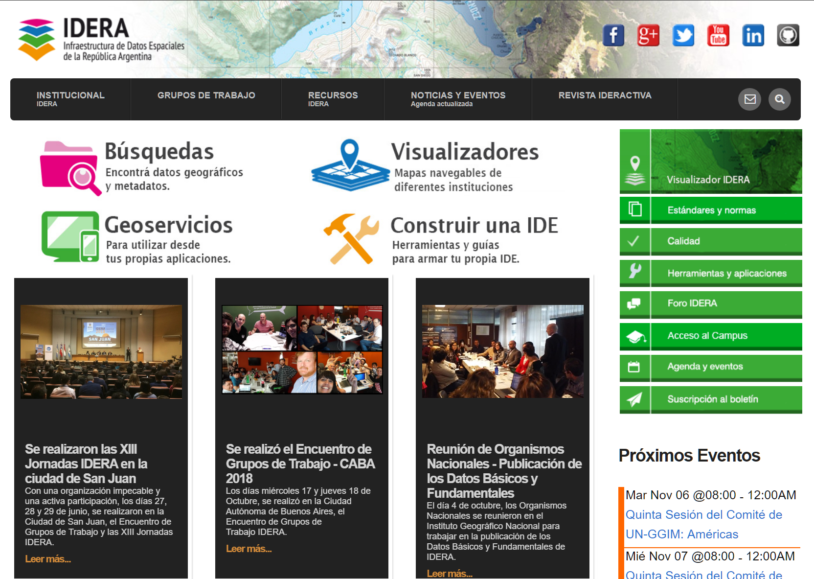Click the 'Mar Nov 06 @08:00 - 12:00AM' text
Viewport: 814px width, 579px height.
pos(711,495)
